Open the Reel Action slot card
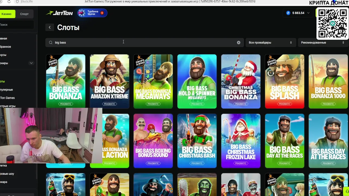 click(116, 141)
